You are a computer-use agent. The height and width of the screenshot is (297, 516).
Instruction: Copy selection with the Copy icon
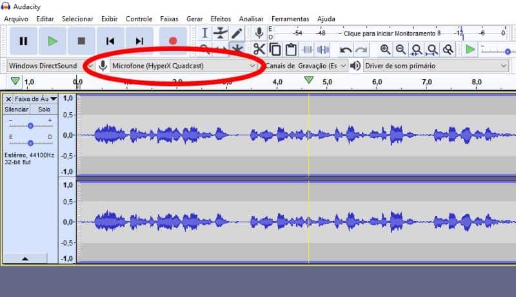coord(275,50)
